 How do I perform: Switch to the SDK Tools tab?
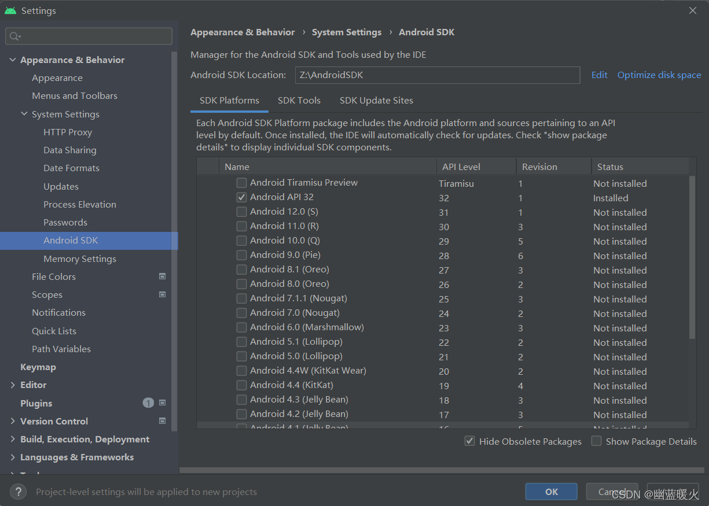(299, 101)
